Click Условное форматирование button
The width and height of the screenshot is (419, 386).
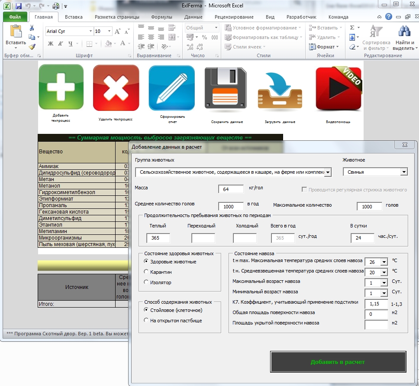(263, 28)
